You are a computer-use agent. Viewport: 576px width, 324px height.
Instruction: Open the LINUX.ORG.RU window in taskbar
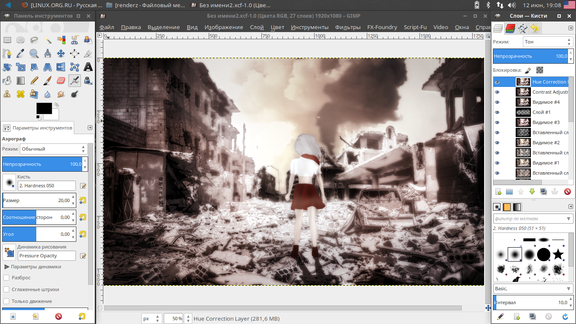(62, 5)
